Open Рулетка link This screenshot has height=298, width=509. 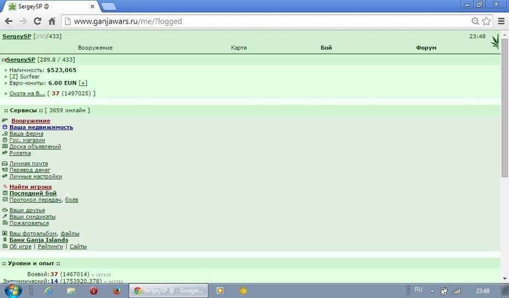[x=20, y=153]
